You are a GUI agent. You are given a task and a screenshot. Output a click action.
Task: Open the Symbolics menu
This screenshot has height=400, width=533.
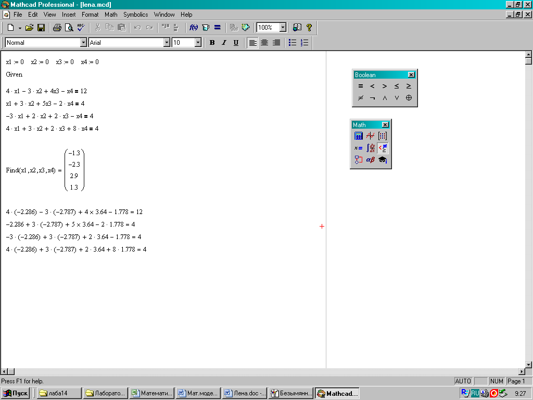pyautogui.click(x=135, y=15)
